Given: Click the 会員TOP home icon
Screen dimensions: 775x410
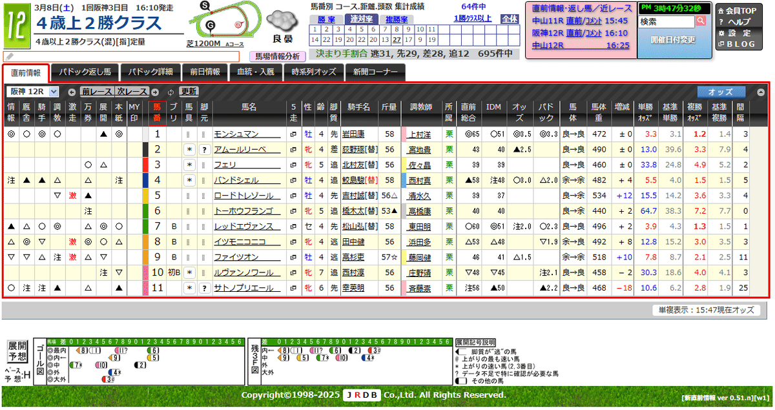Looking at the screenshot, I should coord(722,11).
